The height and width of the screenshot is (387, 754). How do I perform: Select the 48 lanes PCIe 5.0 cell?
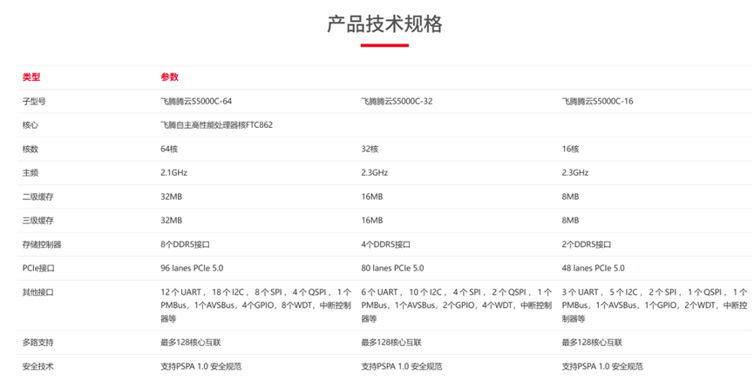click(x=593, y=268)
